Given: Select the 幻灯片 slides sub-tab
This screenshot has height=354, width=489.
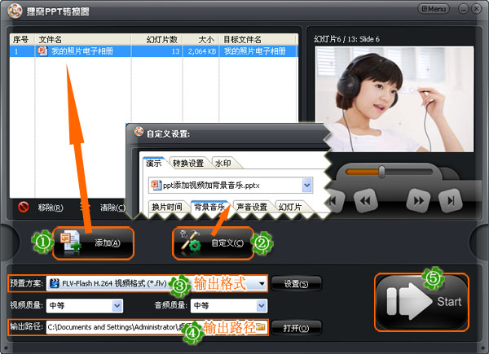Looking at the screenshot, I should coord(290,207).
